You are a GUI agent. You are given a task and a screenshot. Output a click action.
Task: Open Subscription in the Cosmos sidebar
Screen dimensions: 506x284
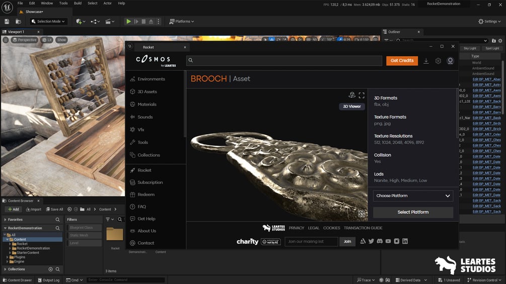pyautogui.click(x=146, y=182)
